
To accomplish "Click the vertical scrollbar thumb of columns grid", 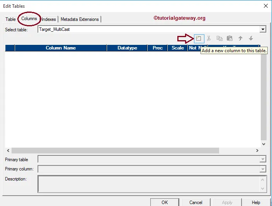I will [263, 97].
